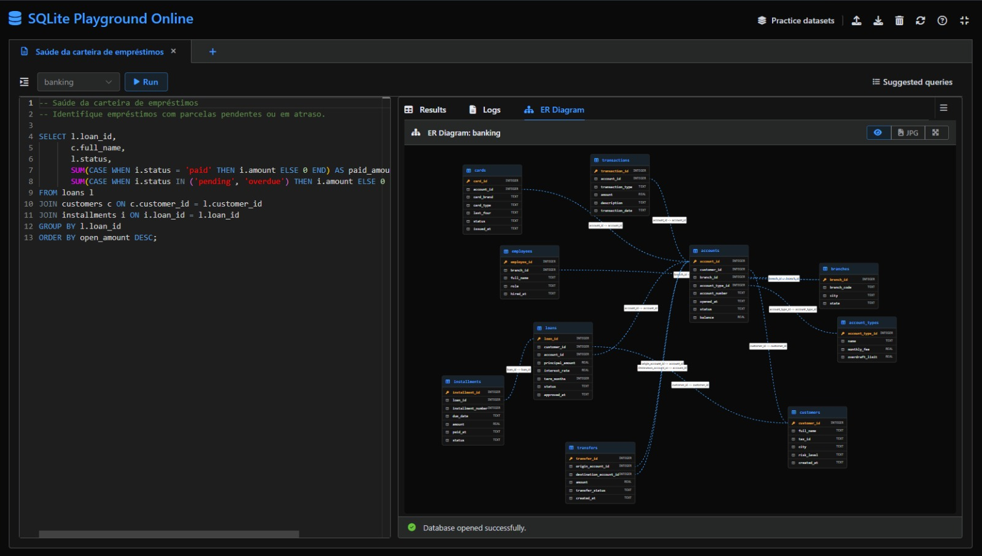This screenshot has height=556, width=982.
Task: Click the 'risk_level' row in customers table
Action: click(818, 455)
